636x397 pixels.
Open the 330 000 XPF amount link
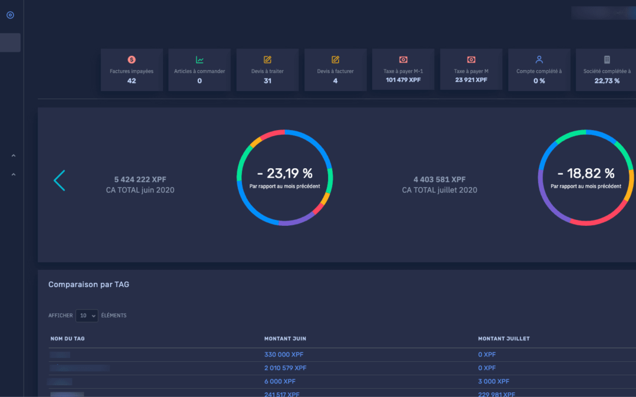(x=284, y=355)
